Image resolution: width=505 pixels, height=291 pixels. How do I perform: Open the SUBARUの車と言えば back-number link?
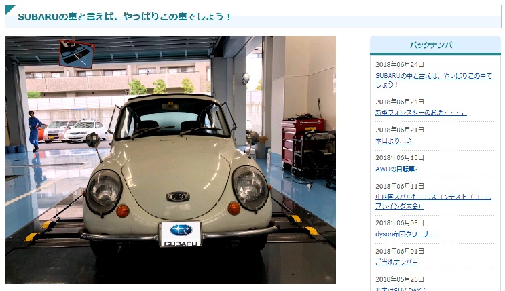(434, 80)
